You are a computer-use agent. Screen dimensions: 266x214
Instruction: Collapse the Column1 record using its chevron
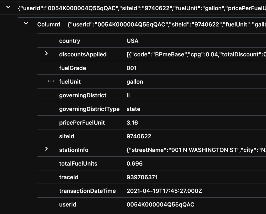point(26,23)
